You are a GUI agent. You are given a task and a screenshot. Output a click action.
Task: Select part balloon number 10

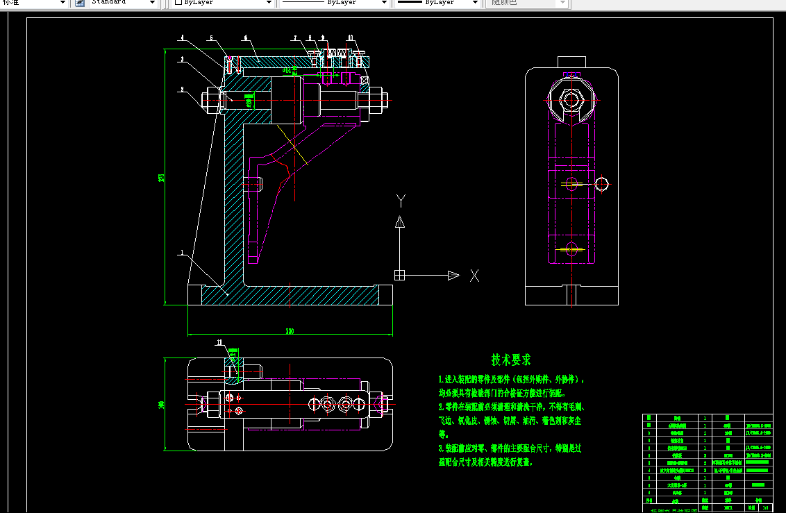pyautogui.click(x=351, y=37)
